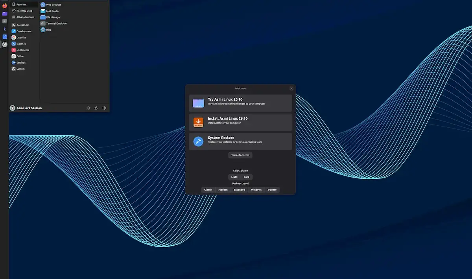Set desktop layout to Modern
This screenshot has width=472, height=279.
[x=223, y=190]
